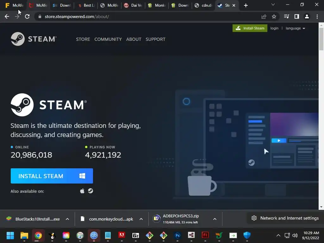Open 7-Zip from the taskbar
The width and height of the screenshot is (324, 243).
(135, 235)
